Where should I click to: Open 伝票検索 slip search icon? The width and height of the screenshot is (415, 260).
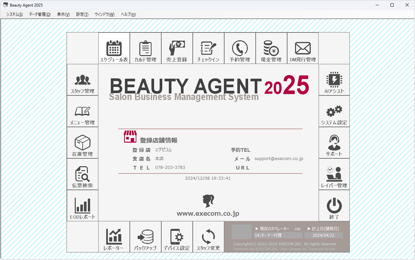pos(83,174)
